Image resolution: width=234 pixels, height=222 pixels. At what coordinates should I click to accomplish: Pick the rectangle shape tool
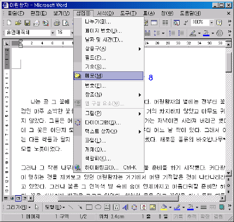coord(89,207)
